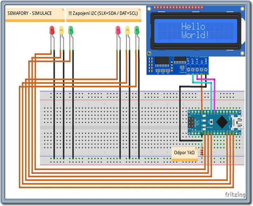The image size is (253, 206).
Task: Click the 5V screw terminal on LCD backpack
Action: pyautogui.click(x=201, y=70)
